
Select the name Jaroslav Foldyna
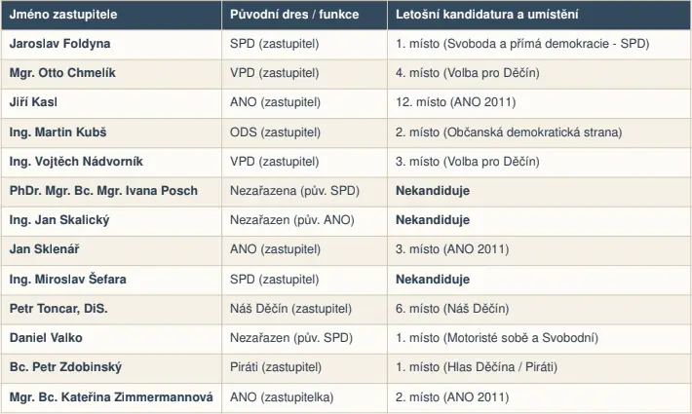[x=60, y=44]
